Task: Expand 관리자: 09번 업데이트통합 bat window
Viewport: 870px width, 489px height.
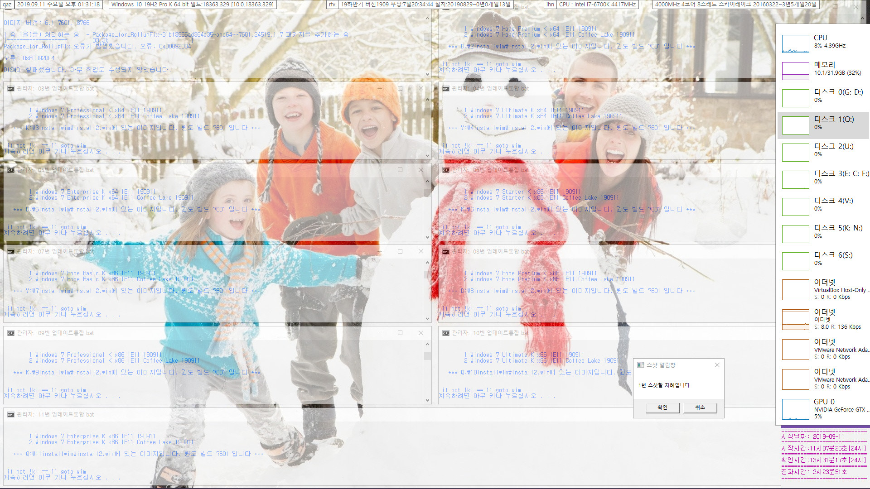Action: click(x=399, y=333)
